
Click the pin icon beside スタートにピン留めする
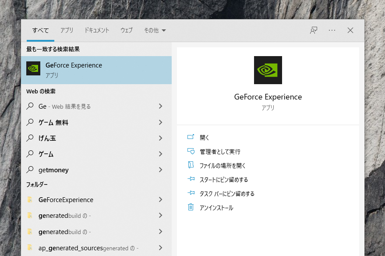(191, 178)
